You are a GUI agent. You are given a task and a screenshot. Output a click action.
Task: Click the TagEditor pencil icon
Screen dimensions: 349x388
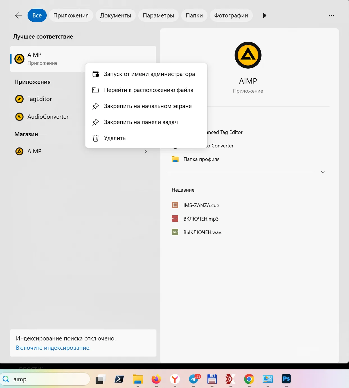click(x=19, y=99)
